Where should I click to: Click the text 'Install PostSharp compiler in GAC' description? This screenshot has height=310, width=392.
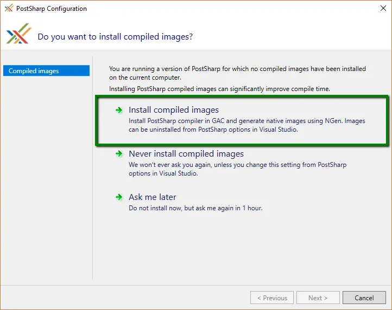coord(246,125)
